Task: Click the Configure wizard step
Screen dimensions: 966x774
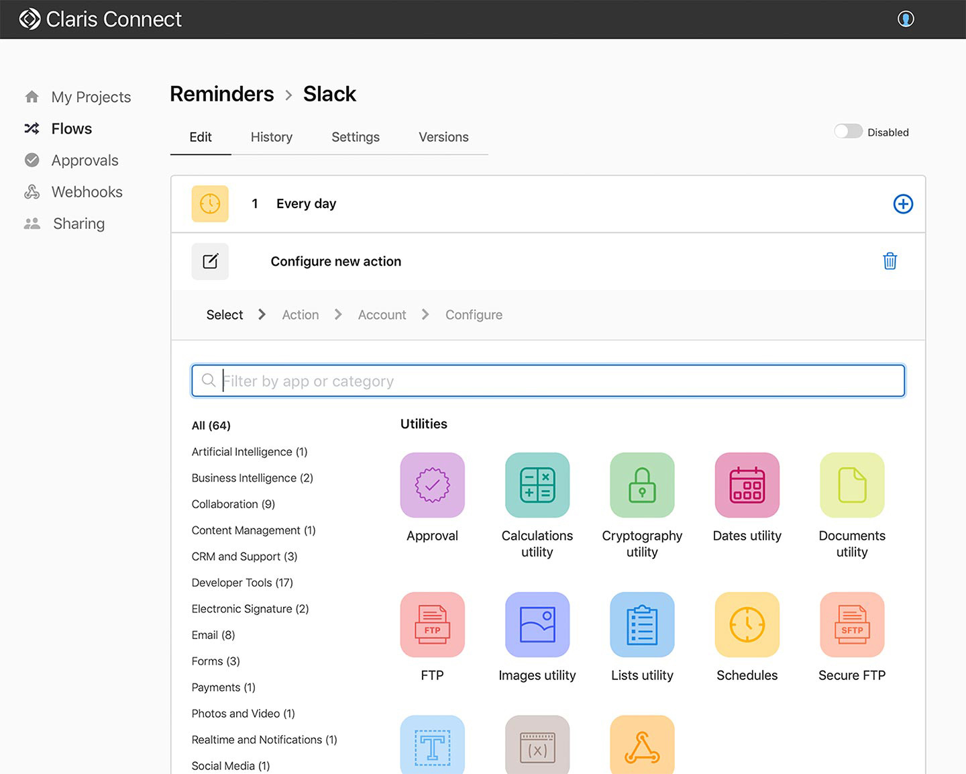Action: pos(474,315)
